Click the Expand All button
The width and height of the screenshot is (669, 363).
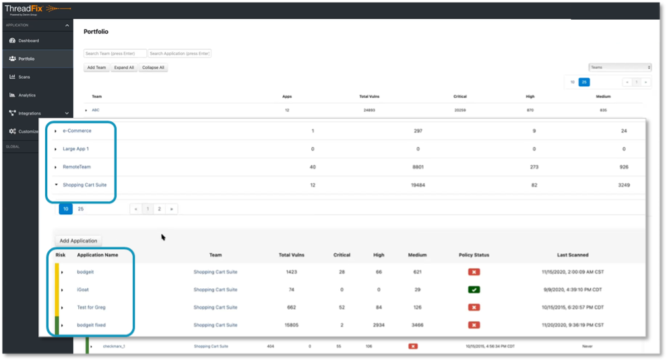tap(123, 67)
